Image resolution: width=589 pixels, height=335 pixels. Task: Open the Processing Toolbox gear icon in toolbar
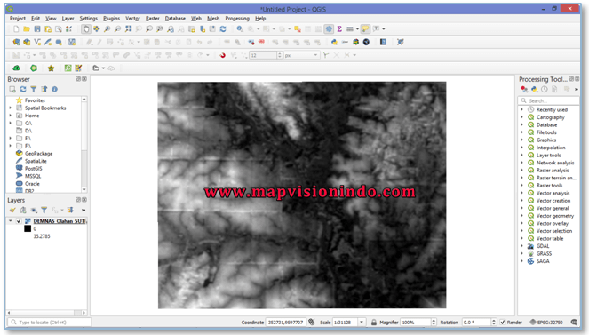point(329,29)
